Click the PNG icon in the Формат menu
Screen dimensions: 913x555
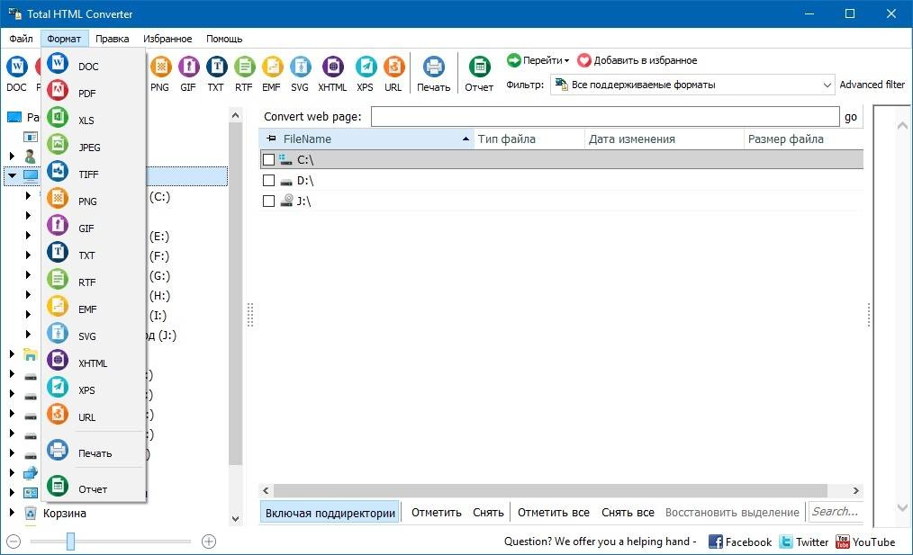click(58, 199)
